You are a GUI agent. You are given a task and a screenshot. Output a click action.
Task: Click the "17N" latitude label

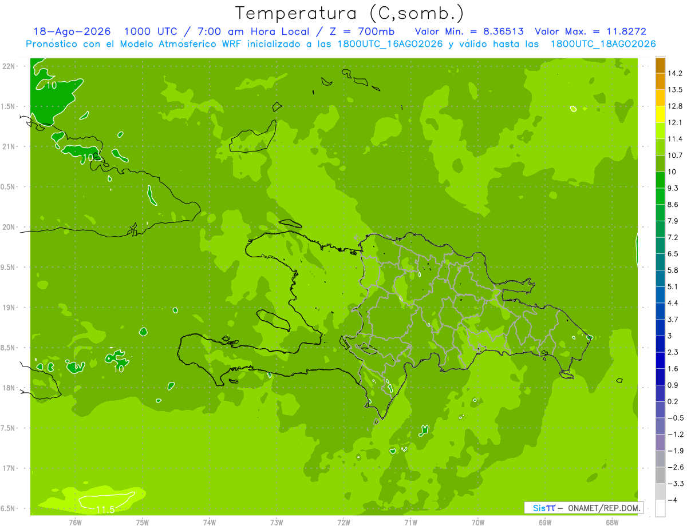pyautogui.click(x=9, y=468)
